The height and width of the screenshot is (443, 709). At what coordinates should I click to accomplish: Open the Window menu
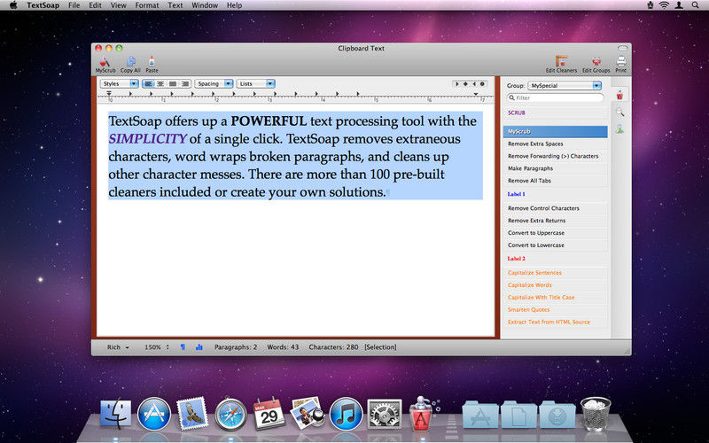pos(205,5)
